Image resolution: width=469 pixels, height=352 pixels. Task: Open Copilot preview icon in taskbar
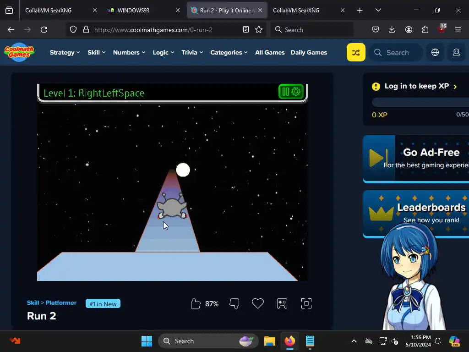point(454,341)
